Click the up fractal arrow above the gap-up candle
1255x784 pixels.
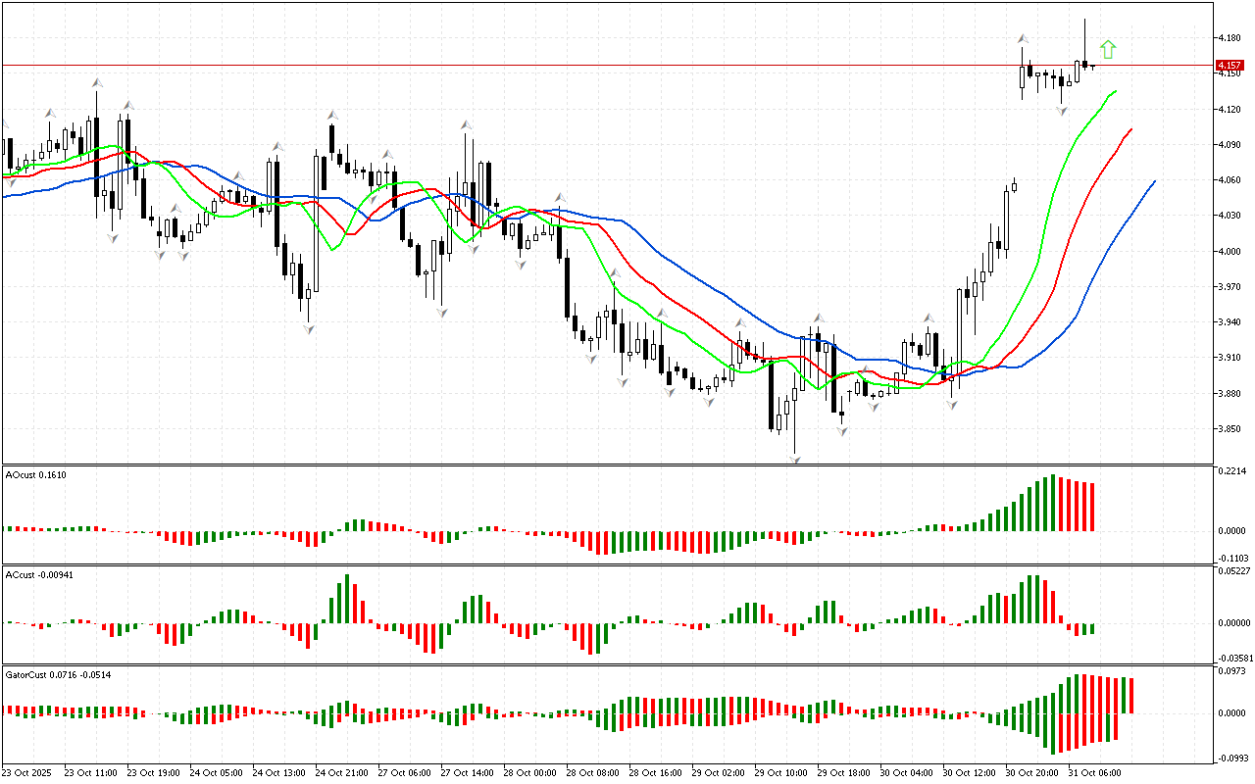1022,38
